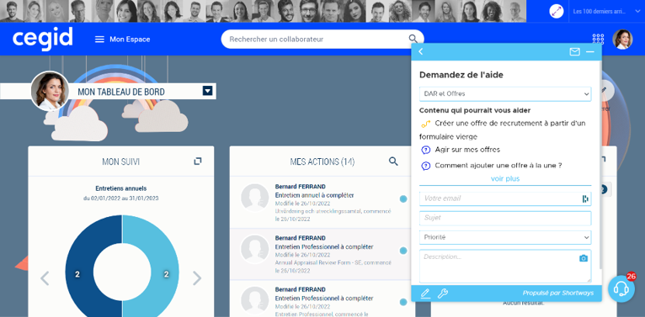Click the camera screenshot icon
This screenshot has height=317, width=645.
(x=584, y=258)
